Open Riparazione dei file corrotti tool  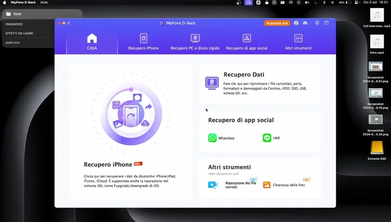241,185
